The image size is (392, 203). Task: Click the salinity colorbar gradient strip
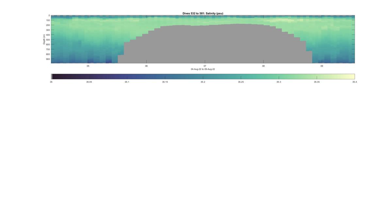pyautogui.click(x=203, y=76)
